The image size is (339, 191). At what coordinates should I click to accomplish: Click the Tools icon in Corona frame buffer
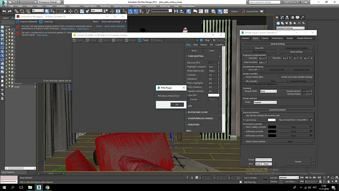pos(140,40)
